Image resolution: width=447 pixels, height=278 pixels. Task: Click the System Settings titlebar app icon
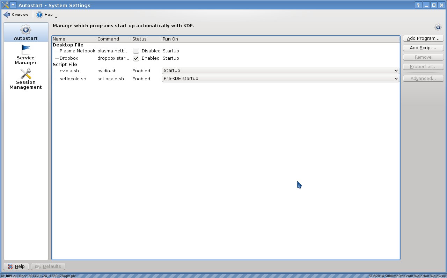coord(5,5)
